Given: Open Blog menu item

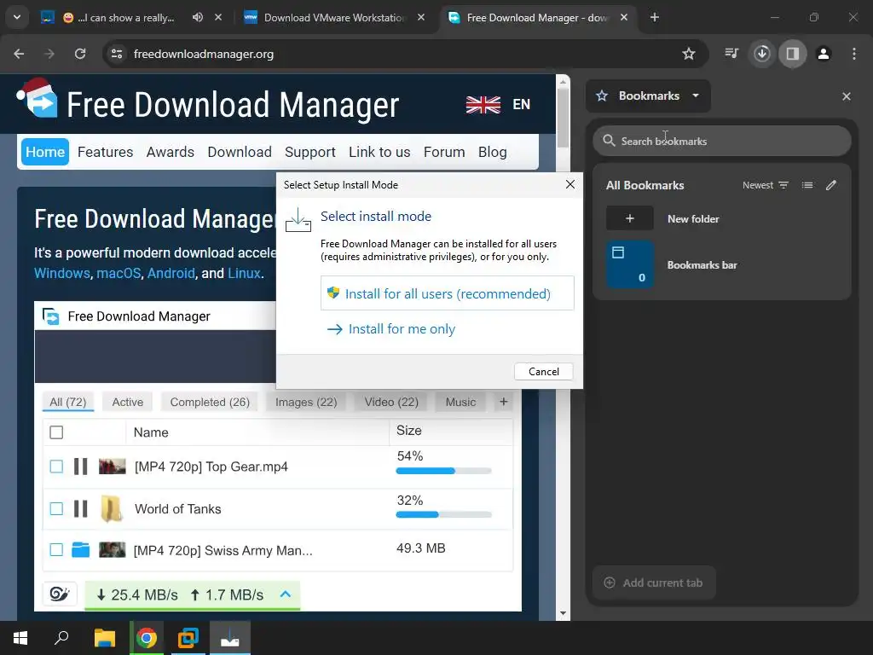Looking at the screenshot, I should 492,152.
